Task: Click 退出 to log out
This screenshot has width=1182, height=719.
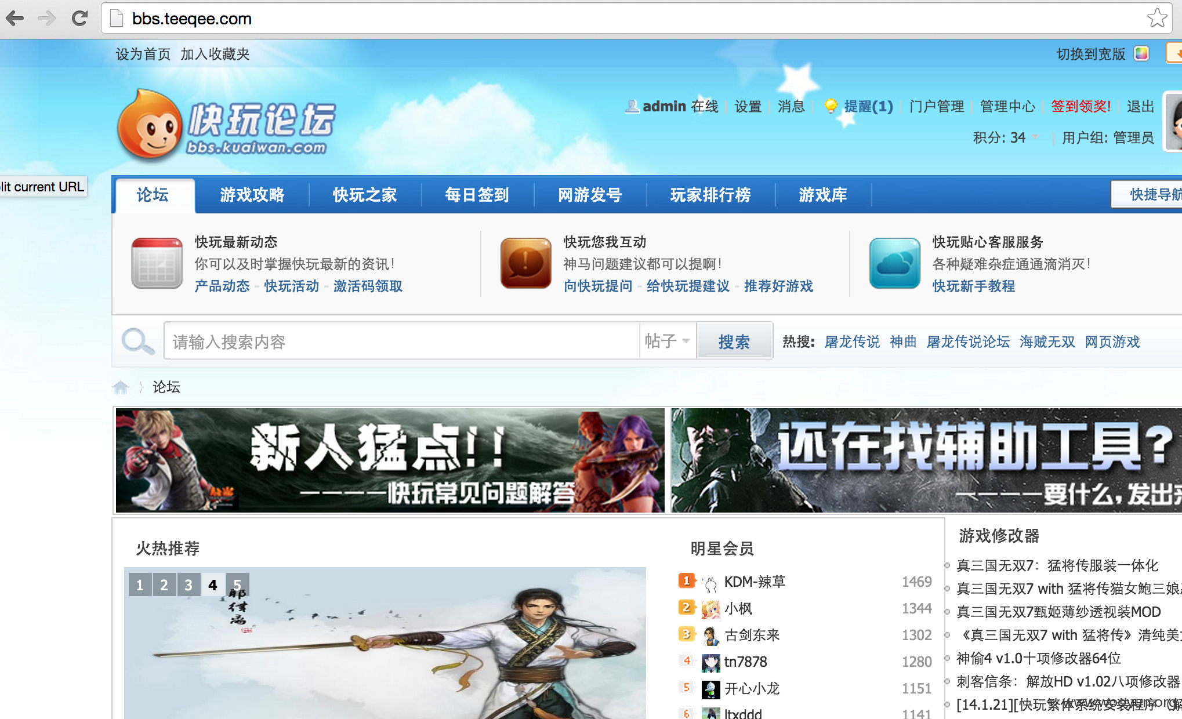Action: point(1140,106)
